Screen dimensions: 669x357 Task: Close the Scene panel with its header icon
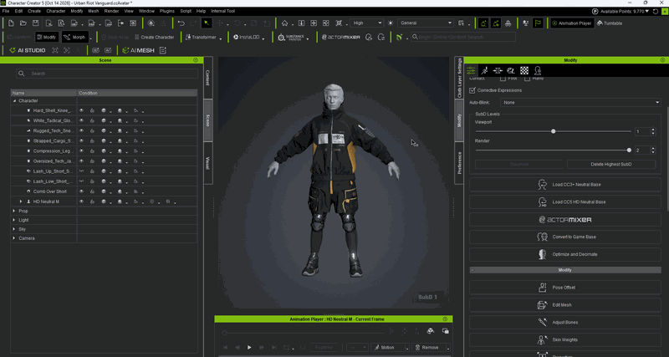tap(196, 60)
